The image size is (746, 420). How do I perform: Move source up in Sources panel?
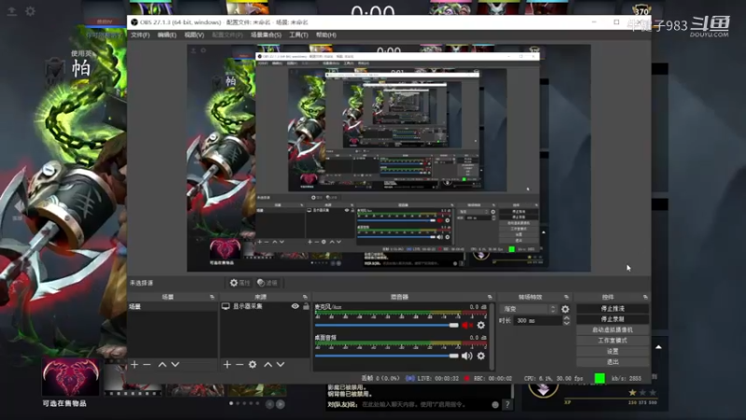[268, 364]
